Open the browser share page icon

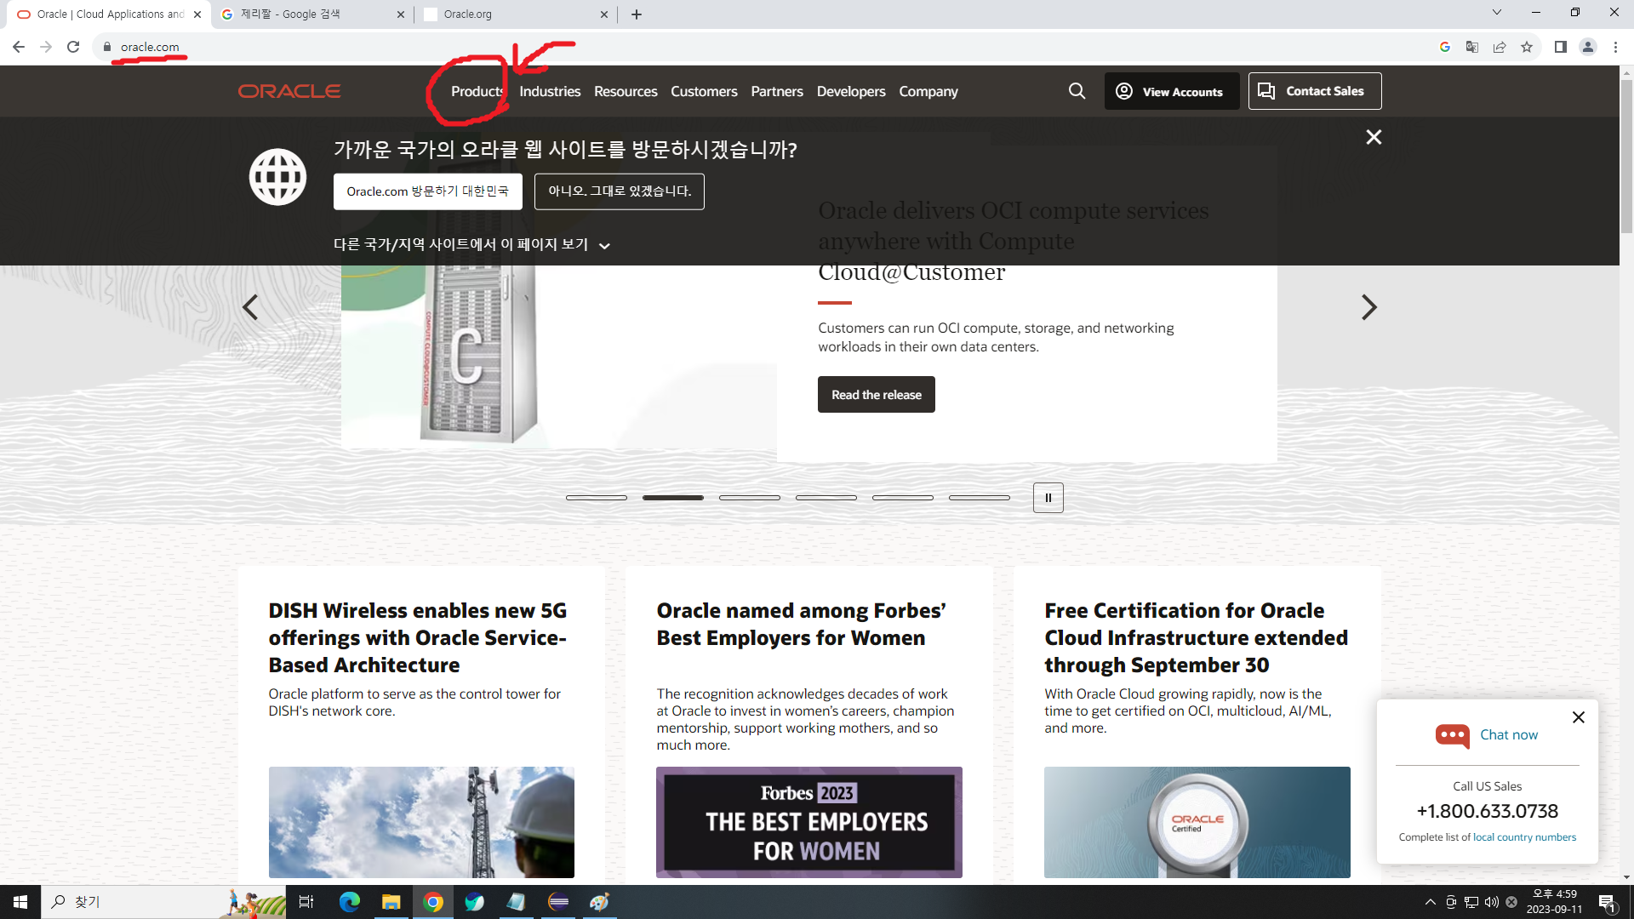click(1500, 47)
